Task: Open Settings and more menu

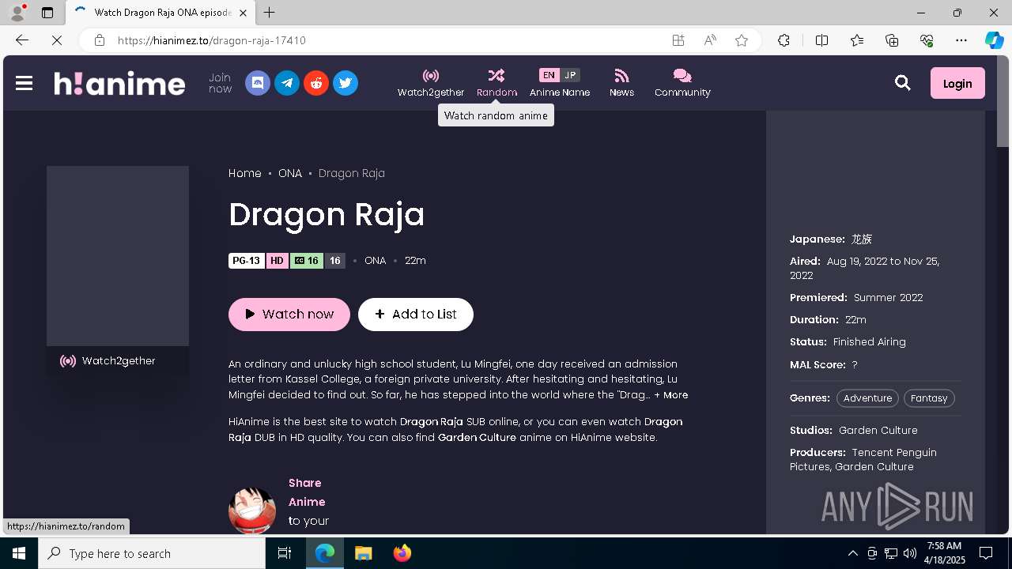Action: click(x=961, y=40)
